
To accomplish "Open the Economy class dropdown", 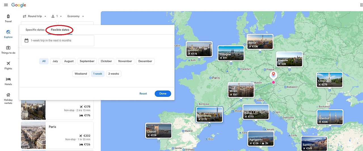I will coord(75,16).
